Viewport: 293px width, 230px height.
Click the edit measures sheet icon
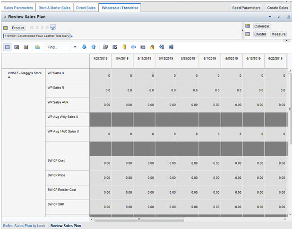tap(105, 47)
